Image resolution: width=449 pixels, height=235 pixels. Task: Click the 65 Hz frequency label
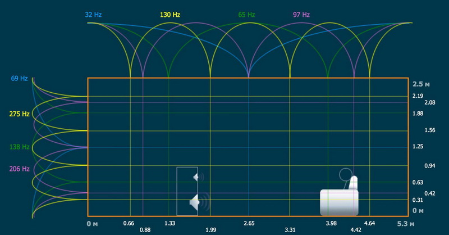click(x=246, y=13)
